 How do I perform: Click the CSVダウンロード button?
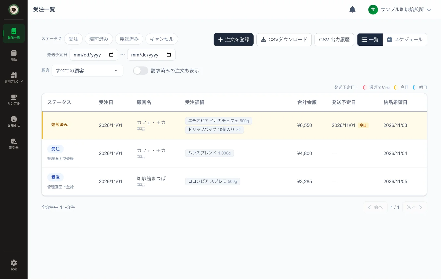pyautogui.click(x=284, y=40)
